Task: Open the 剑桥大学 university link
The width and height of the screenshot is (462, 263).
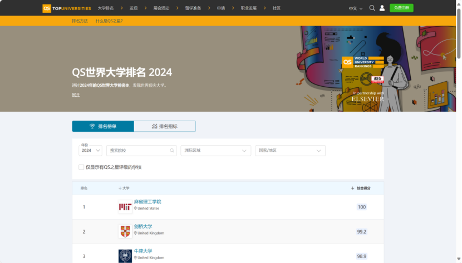Action: point(143,226)
